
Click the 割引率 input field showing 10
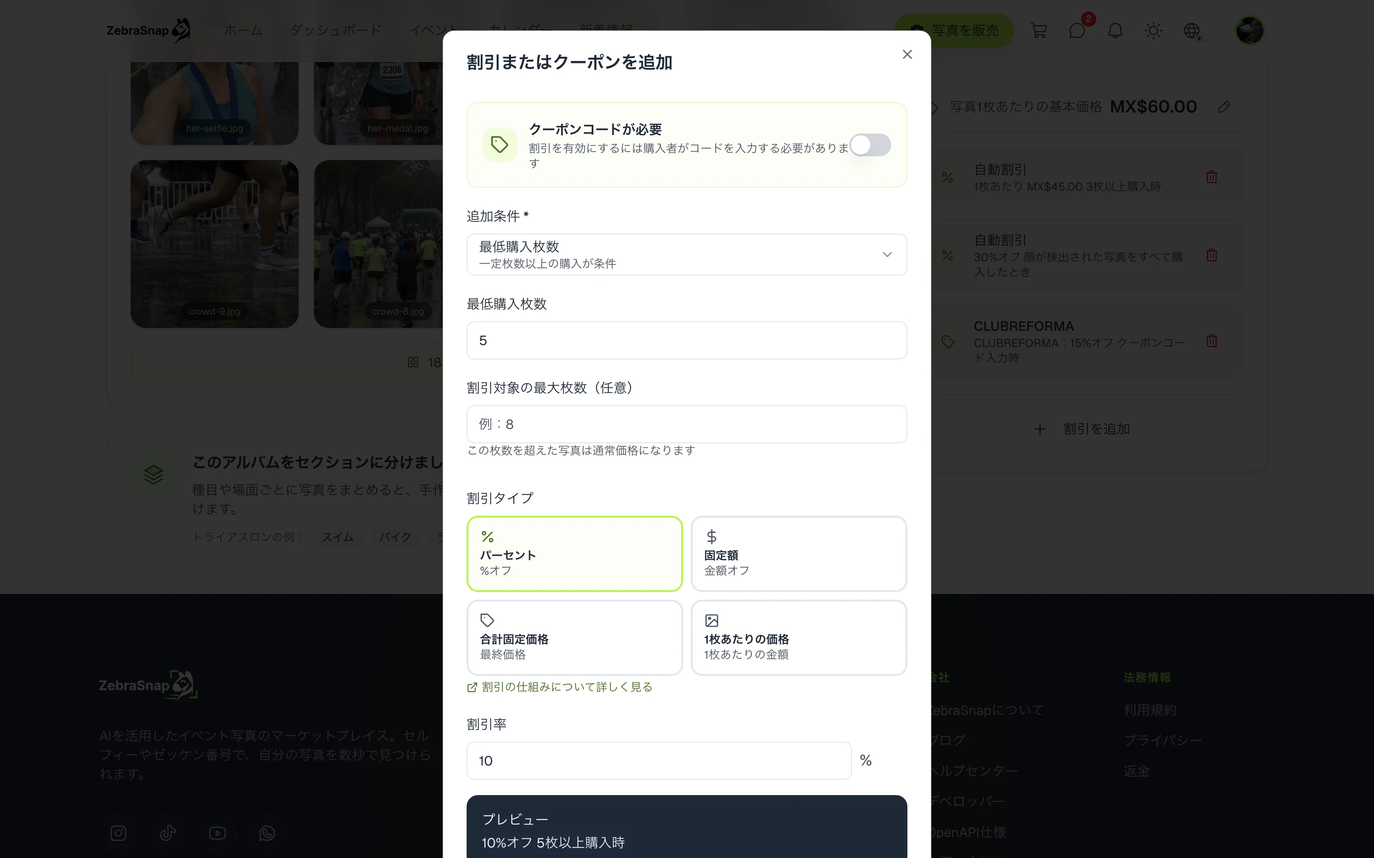click(658, 760)
